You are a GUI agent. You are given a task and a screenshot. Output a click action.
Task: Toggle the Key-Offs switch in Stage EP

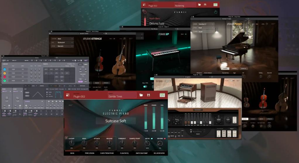145,86
